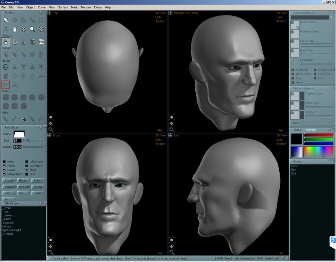The width and height of the screenshot is (336, 262).
Task: Adjust the Opacity slider in Paint Brush
Action: (45, 147)
